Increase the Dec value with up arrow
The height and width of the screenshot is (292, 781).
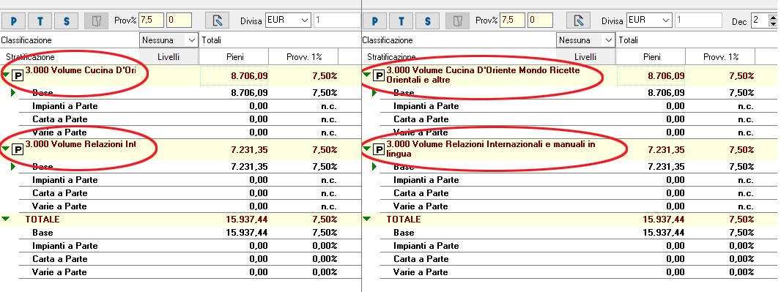[x=773, y=17]
